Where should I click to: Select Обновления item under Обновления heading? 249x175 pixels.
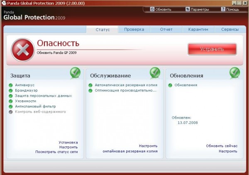[186, 85]
